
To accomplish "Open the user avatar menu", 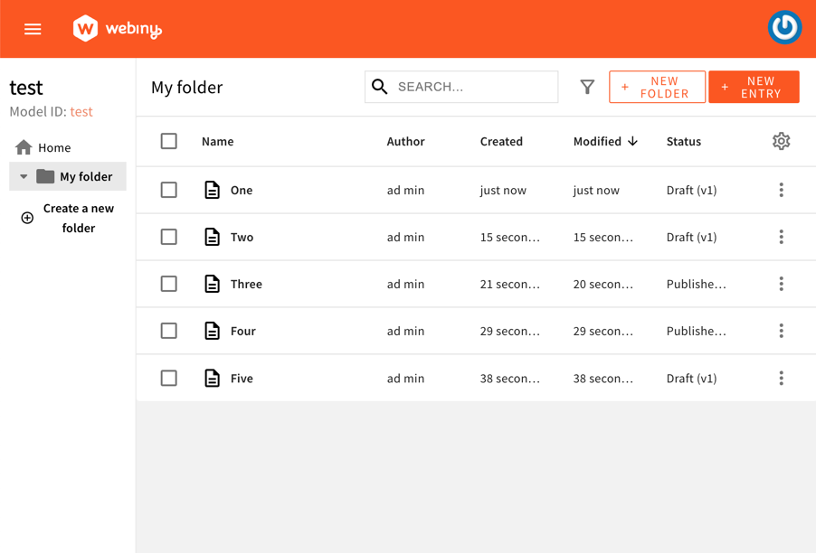I will 783,27.
